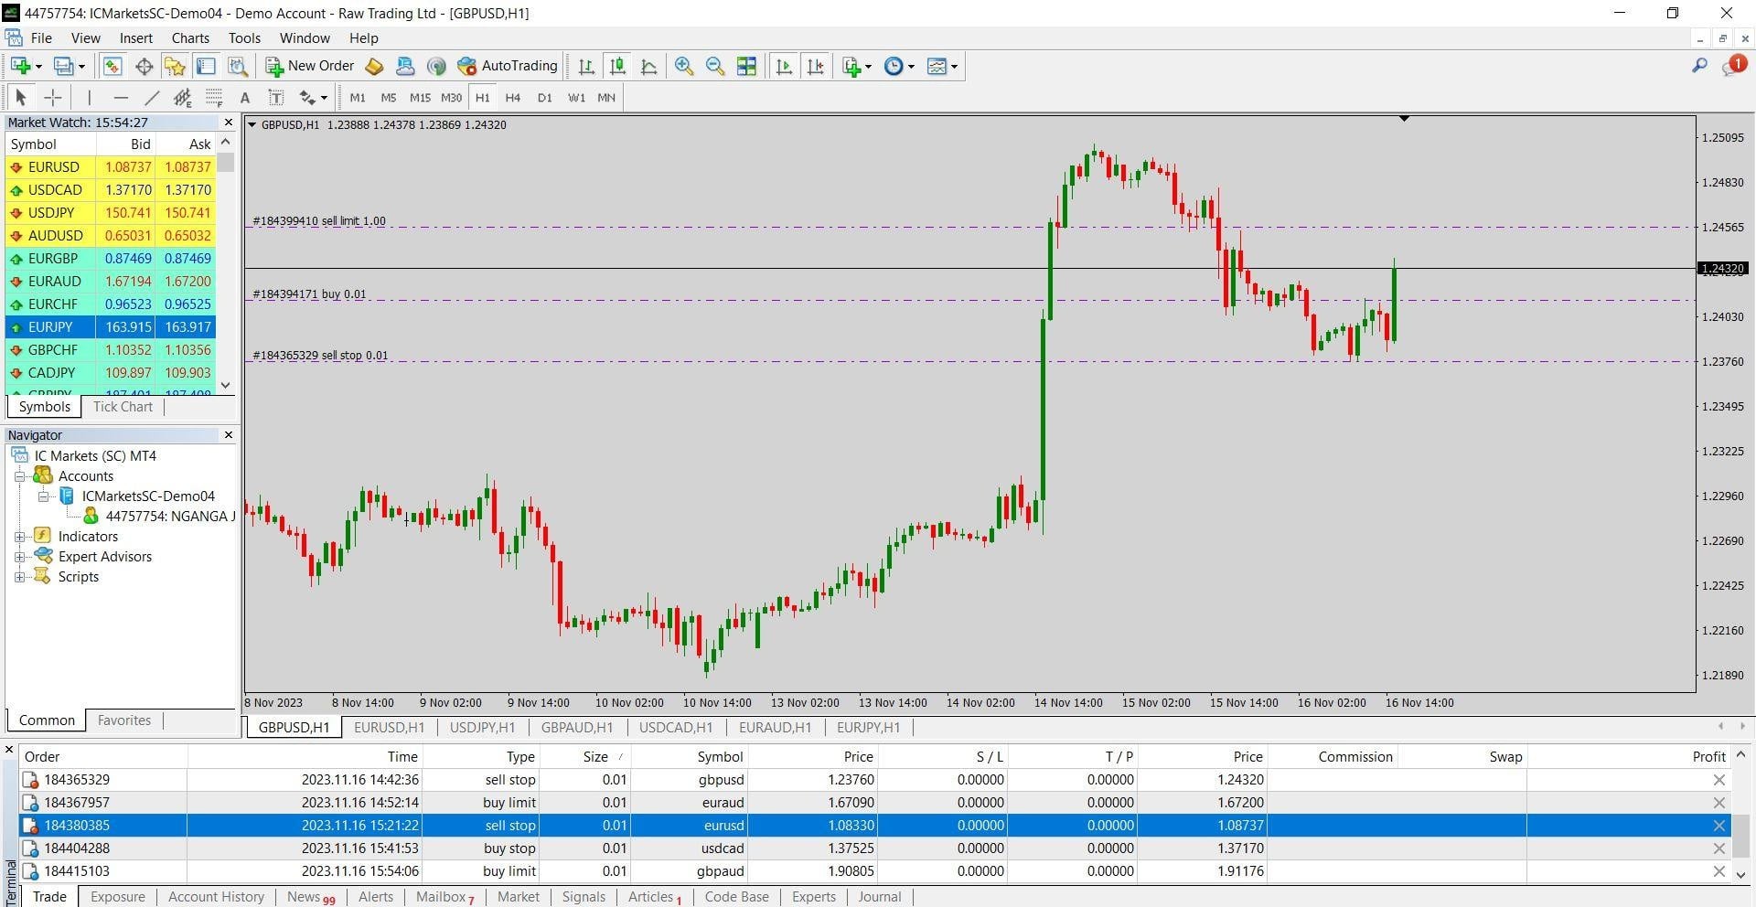Click the New Order toolbar button
This screenshot has width=1756, height=907.
[309, 66]
